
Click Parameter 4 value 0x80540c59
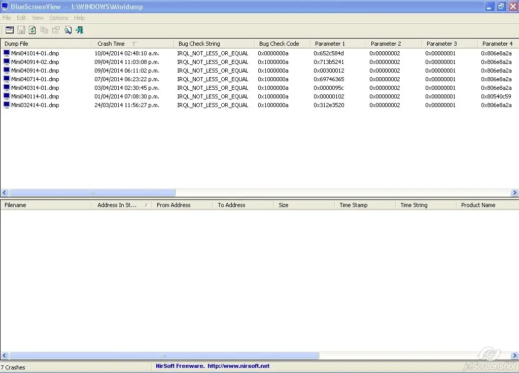point(496,96)
